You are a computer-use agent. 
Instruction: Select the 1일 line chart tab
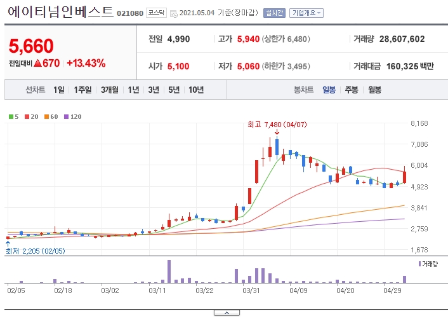click(x=59, y=90)
